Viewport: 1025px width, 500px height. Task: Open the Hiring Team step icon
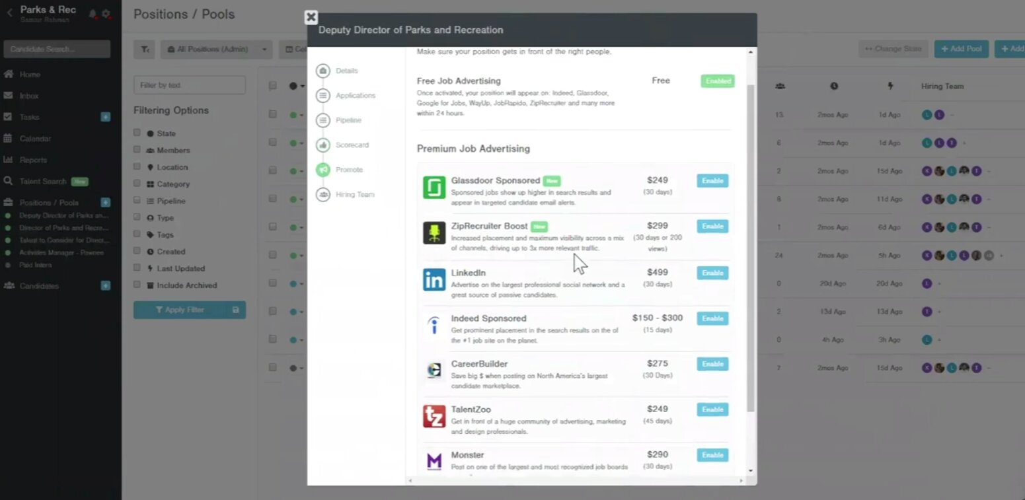coord(323,194)
